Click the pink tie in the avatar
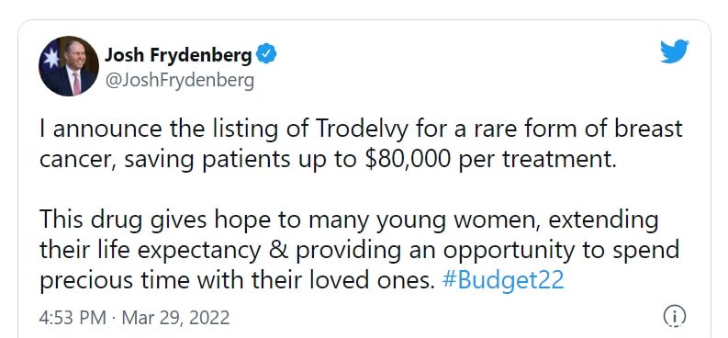728x338 pixels. coord(76,83)
